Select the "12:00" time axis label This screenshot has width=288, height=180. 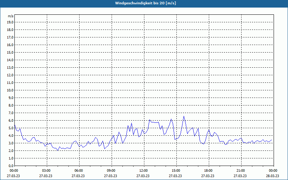(144, 171)
